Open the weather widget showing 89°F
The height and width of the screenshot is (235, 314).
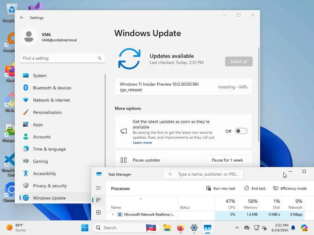pos(16,228)
